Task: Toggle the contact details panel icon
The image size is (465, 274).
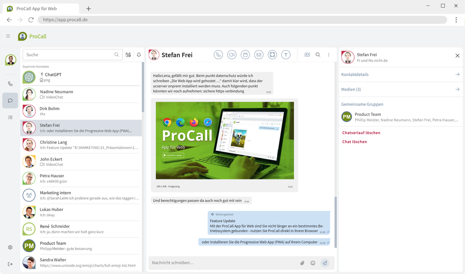Action: pyautogui.click(x=307, y=55)
